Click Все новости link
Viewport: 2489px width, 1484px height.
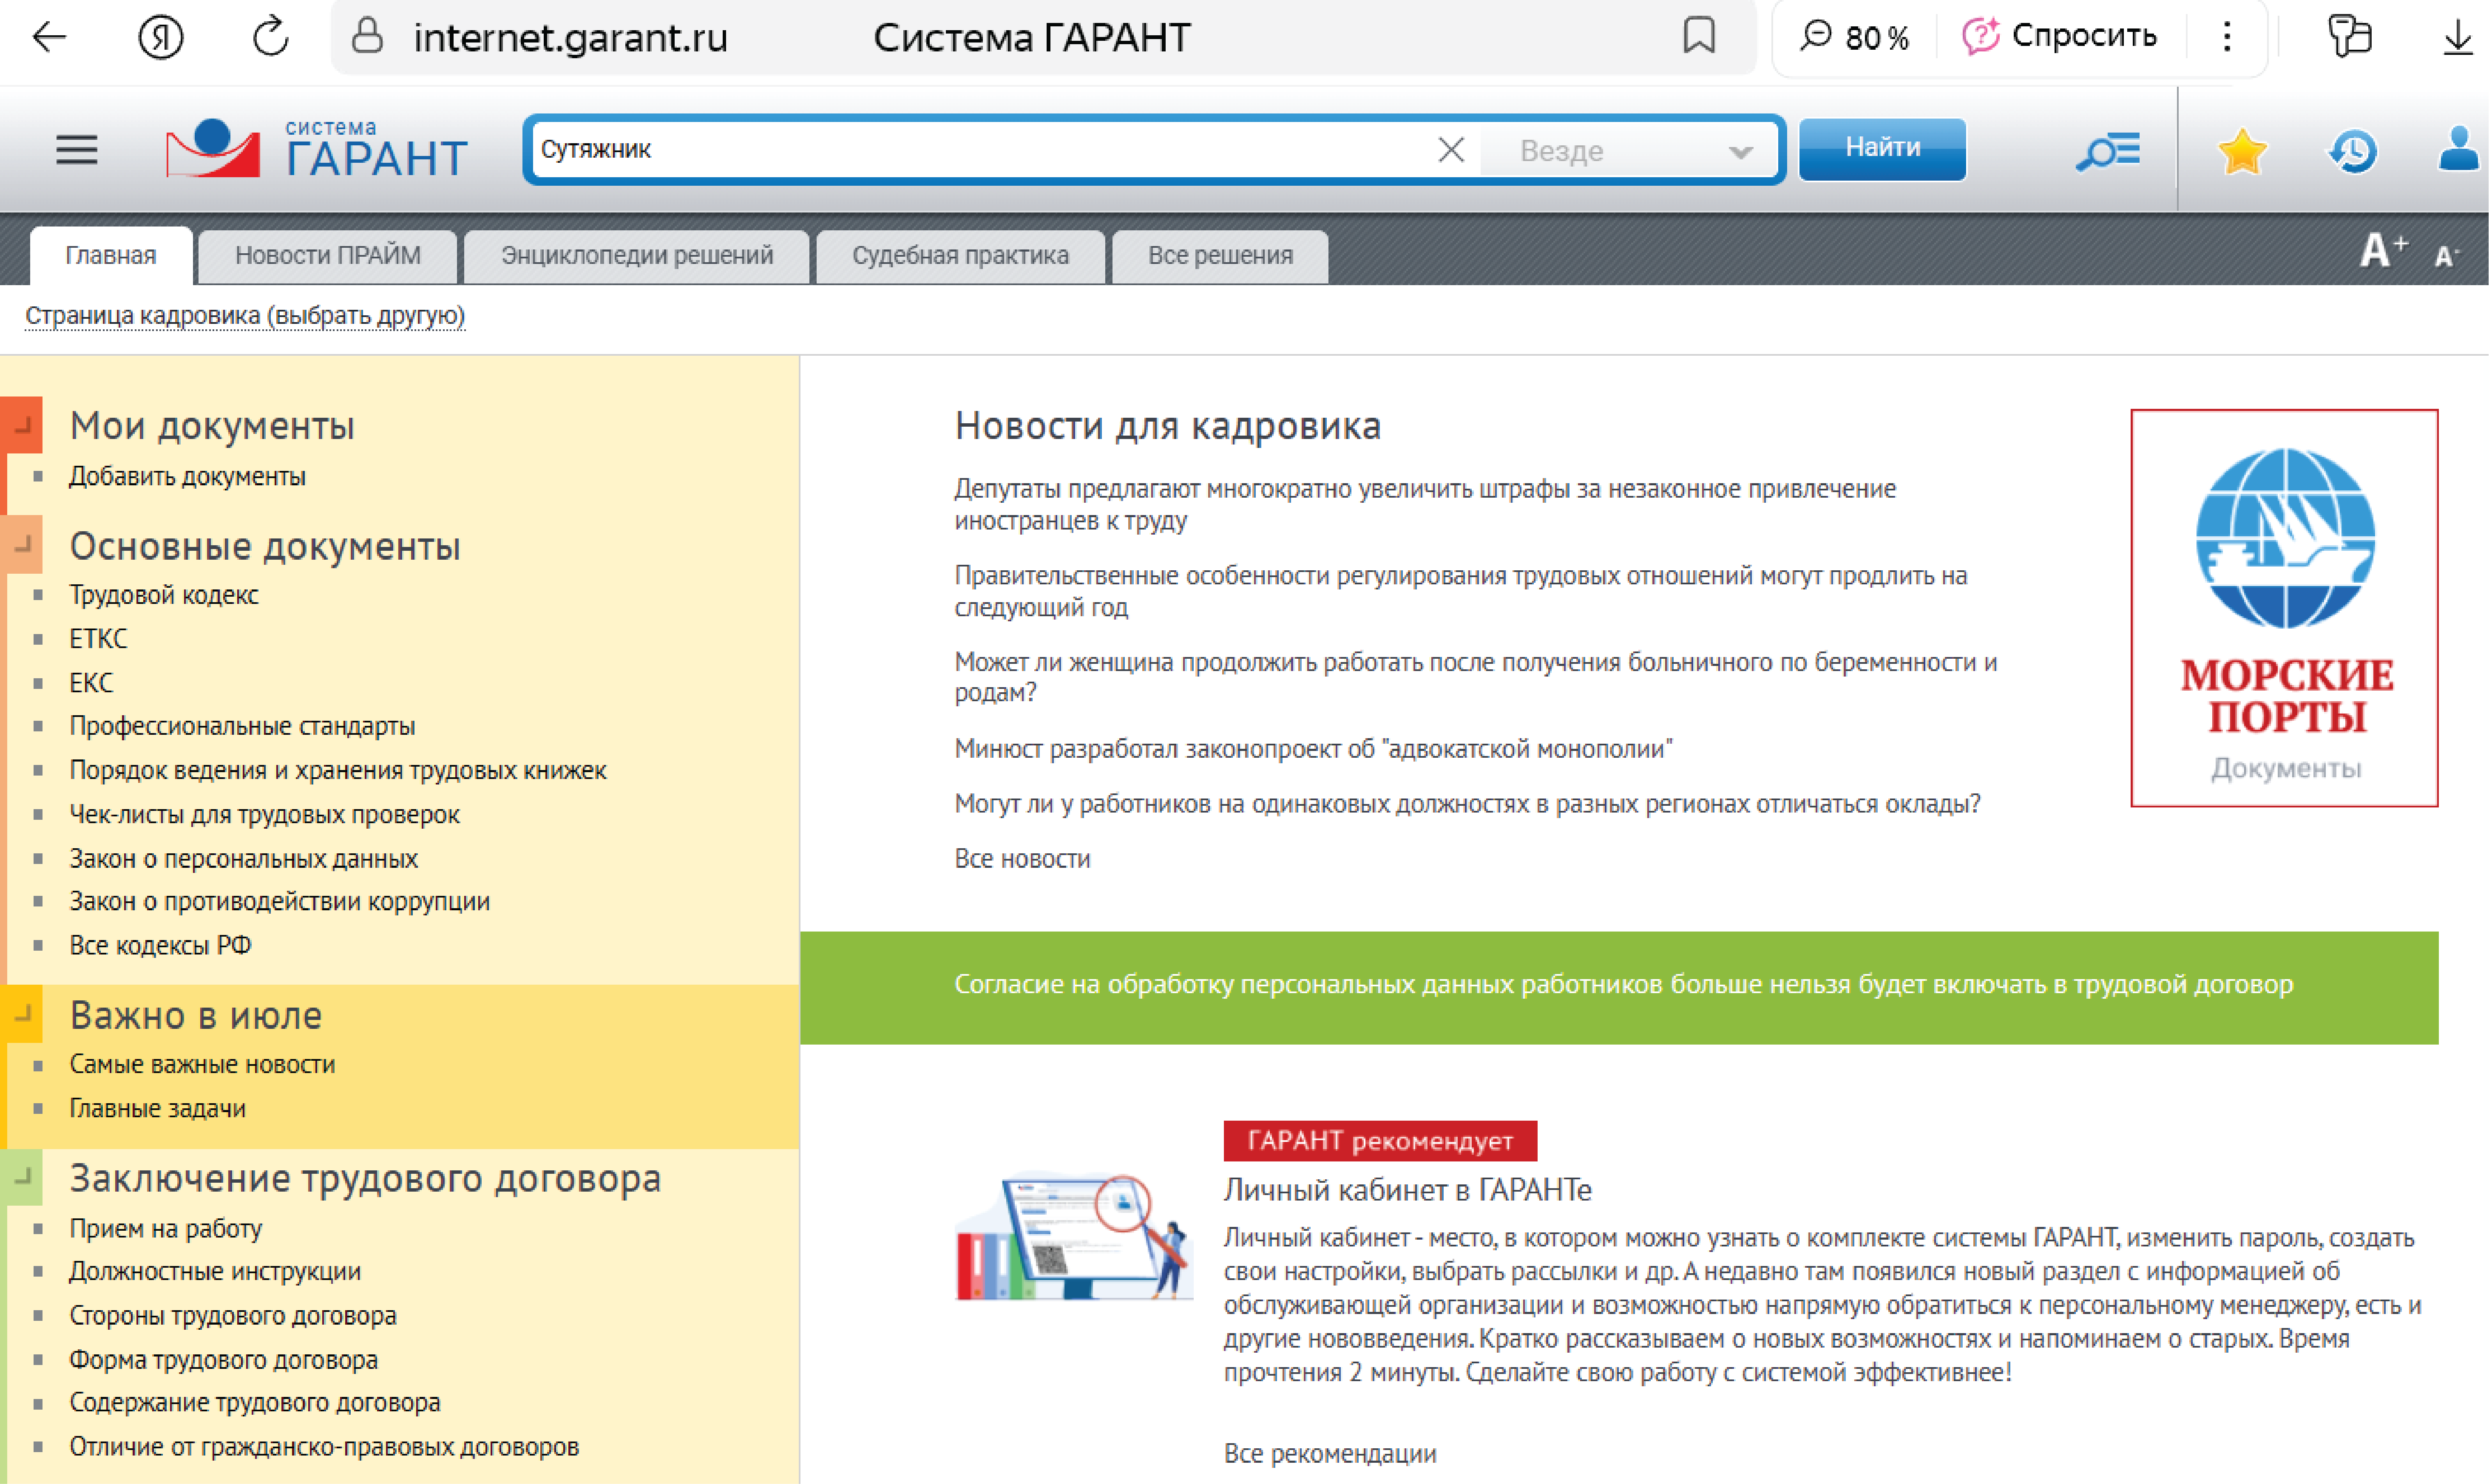pos(1022,858)
